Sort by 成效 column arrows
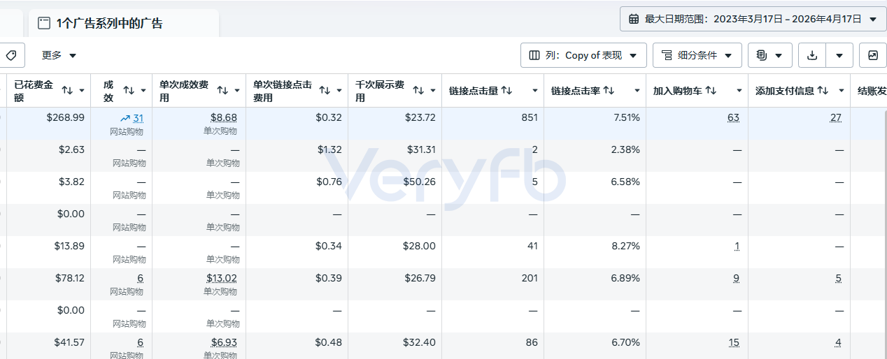 click(x=129, y=90)
